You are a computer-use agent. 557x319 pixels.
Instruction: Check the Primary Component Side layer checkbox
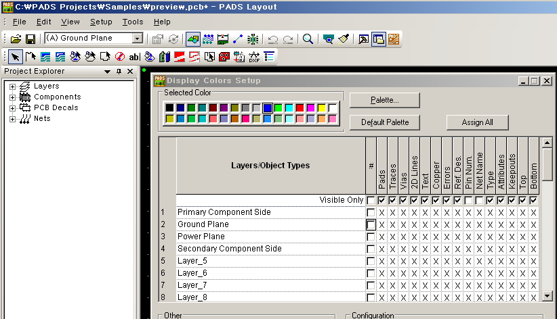point(371,213)
